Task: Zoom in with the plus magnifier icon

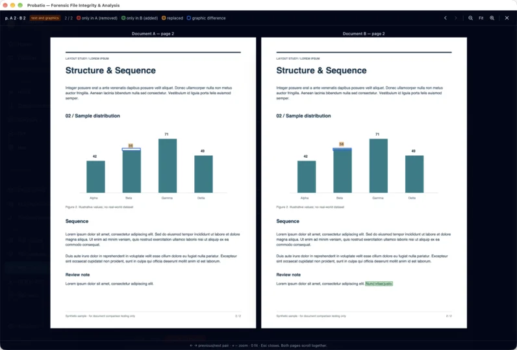Action: [492, 18]
